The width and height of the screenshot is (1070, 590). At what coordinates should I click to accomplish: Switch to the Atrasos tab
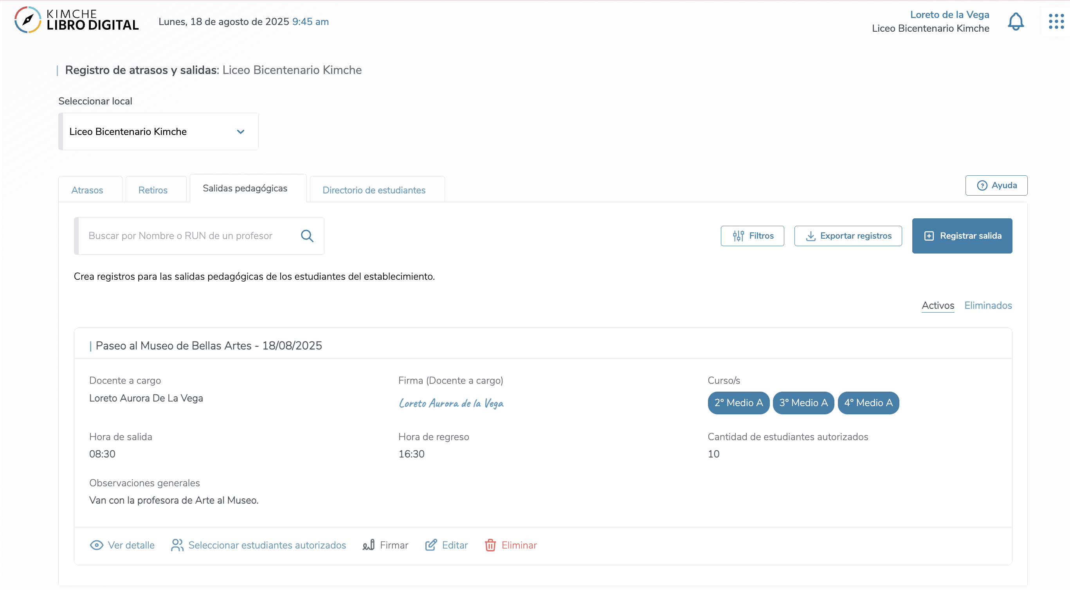click(87, 190)
